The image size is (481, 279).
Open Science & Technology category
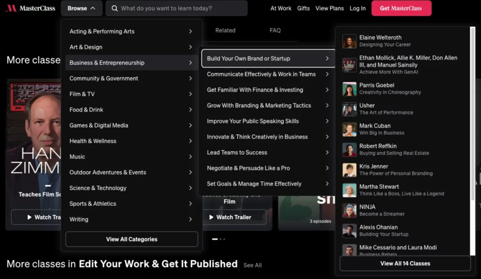pos(131,188)
